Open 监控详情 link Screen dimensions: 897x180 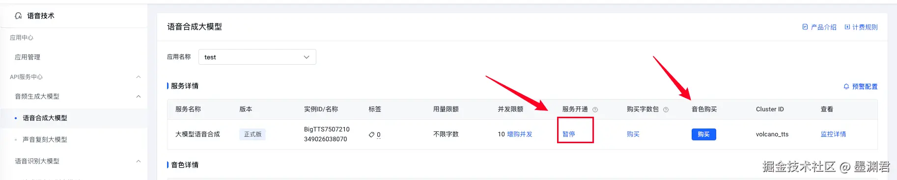833,134
